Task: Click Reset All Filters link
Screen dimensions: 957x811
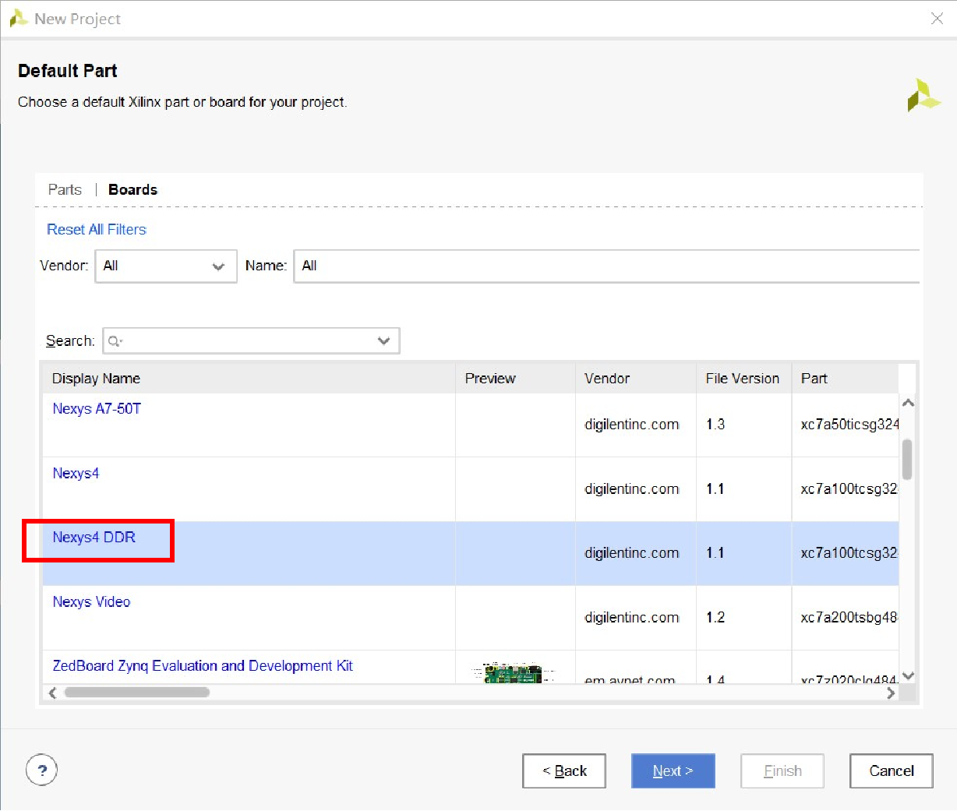Action: coord(97,229)
